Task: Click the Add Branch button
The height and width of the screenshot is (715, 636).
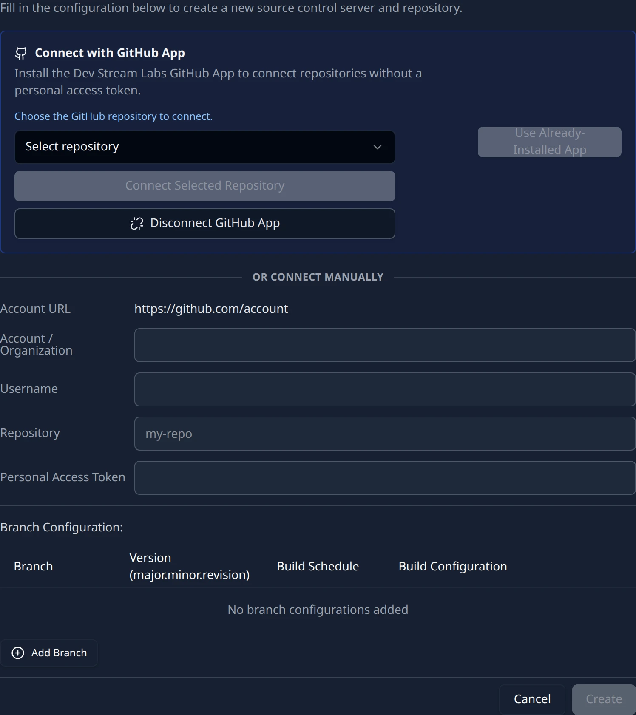Action: click(49, 653)
